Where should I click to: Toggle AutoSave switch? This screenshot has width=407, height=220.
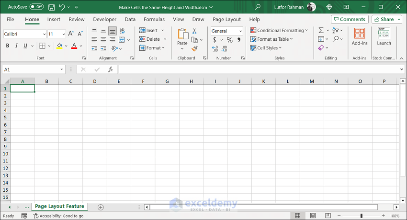(x=36, y=7)
